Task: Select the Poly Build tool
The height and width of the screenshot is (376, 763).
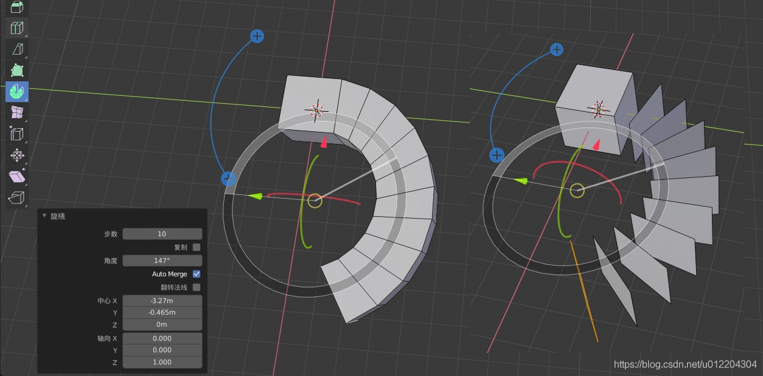Action: pyautogui.click(x=17, y=70)
